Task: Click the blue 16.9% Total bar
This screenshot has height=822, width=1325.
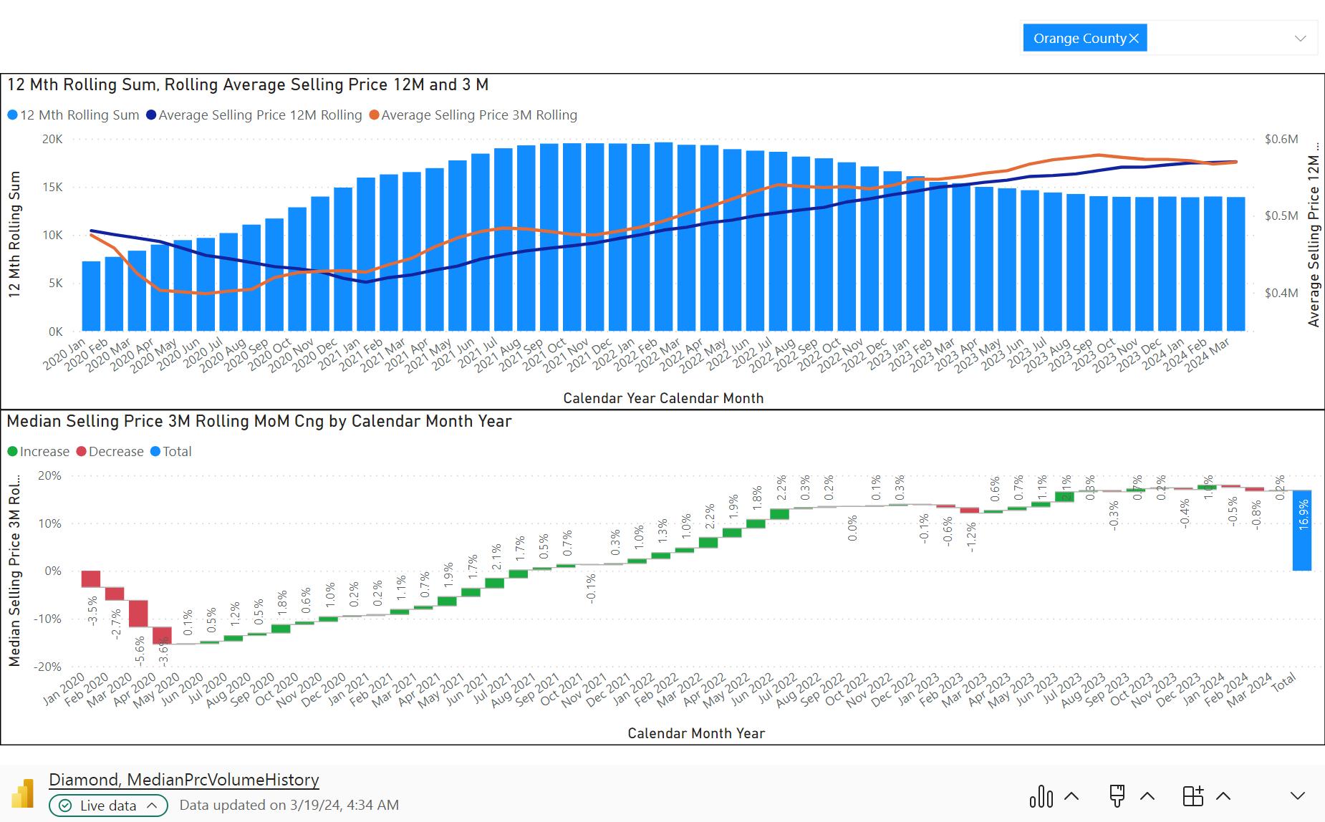Action: coord(1302,531)
